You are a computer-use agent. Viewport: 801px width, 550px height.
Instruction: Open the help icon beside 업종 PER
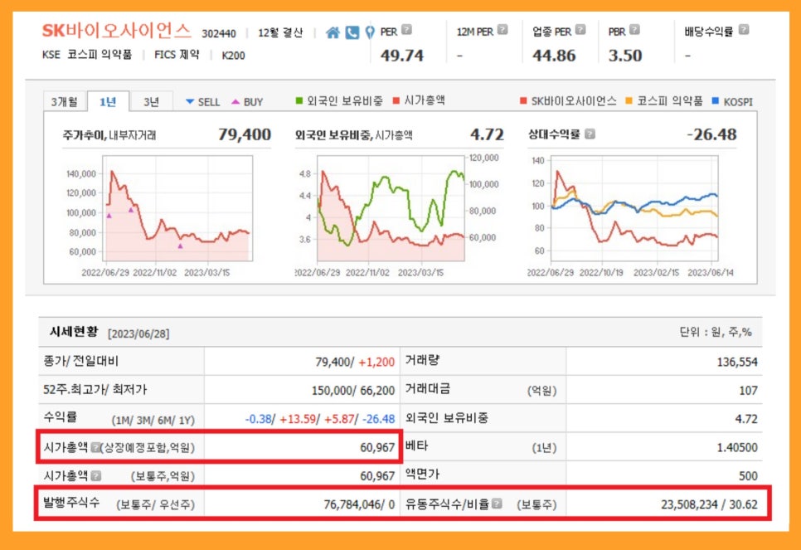(580, 30)
